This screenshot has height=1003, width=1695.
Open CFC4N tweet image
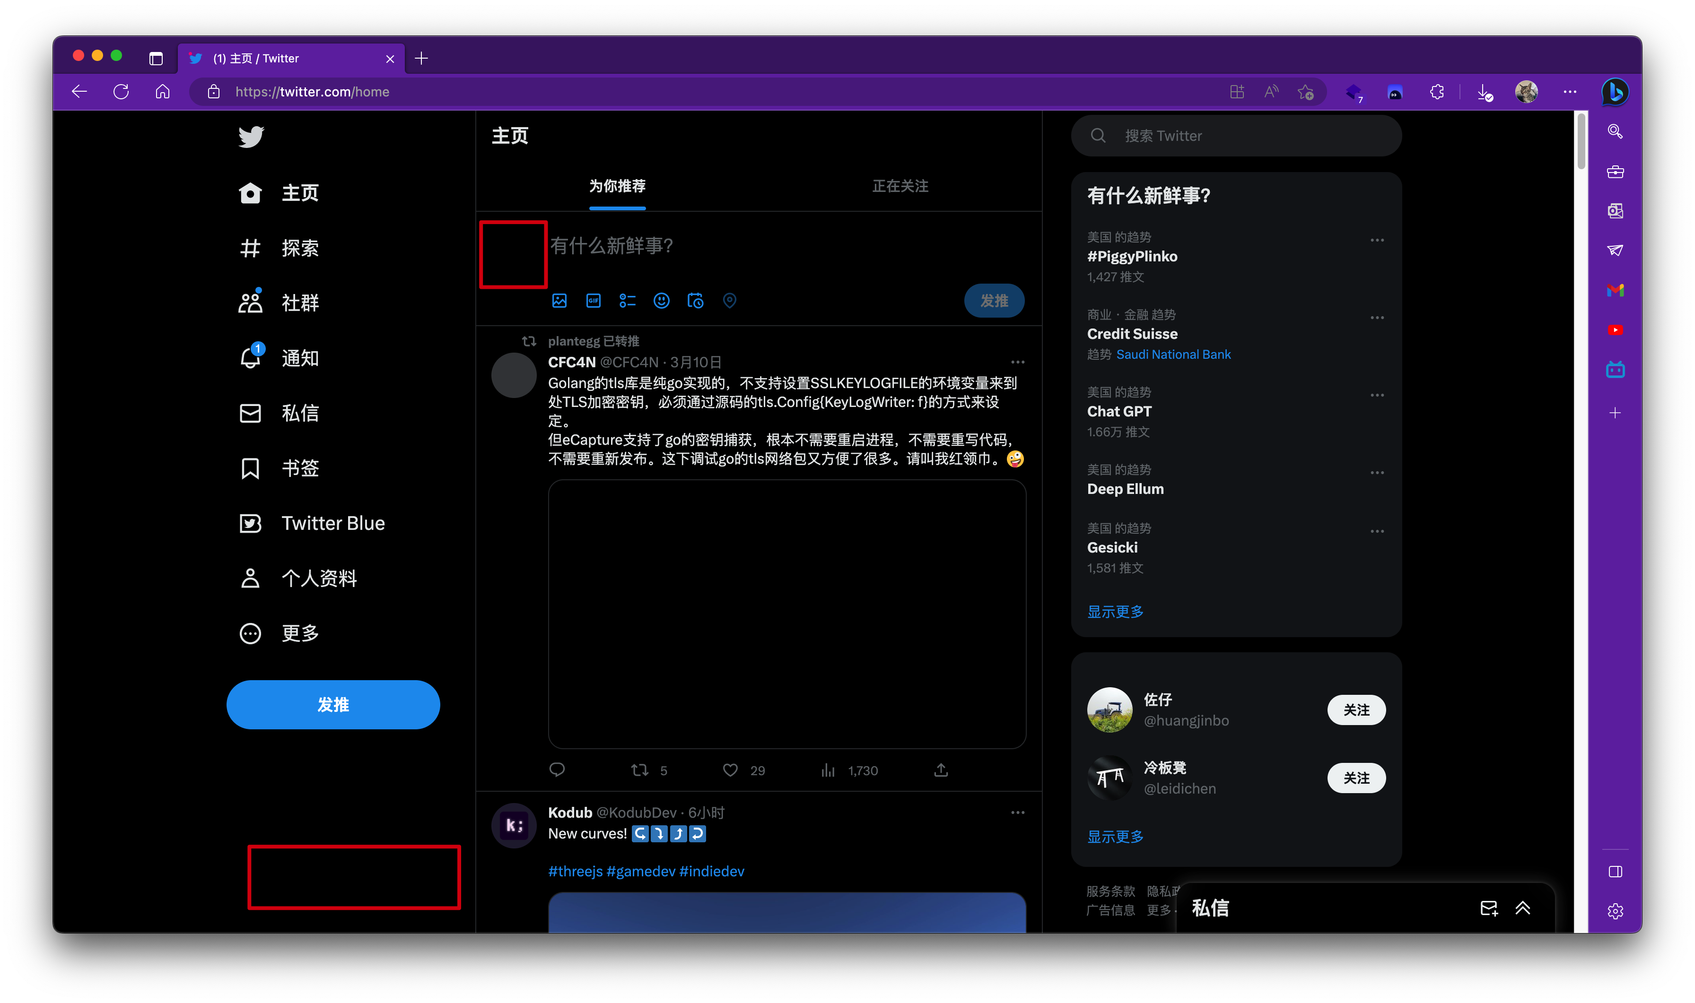click(787, 614)
